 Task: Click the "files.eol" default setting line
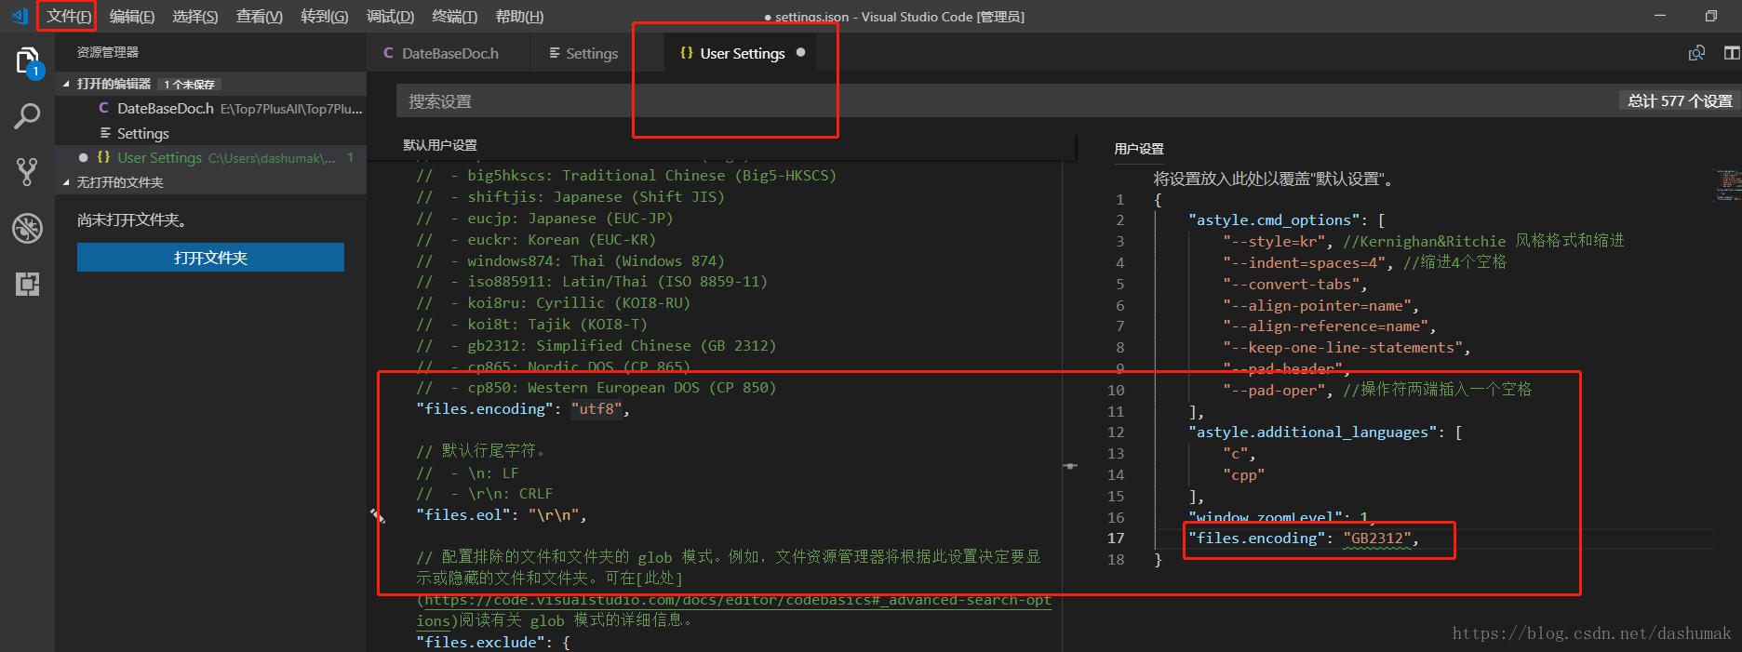(x=502, y=515)
